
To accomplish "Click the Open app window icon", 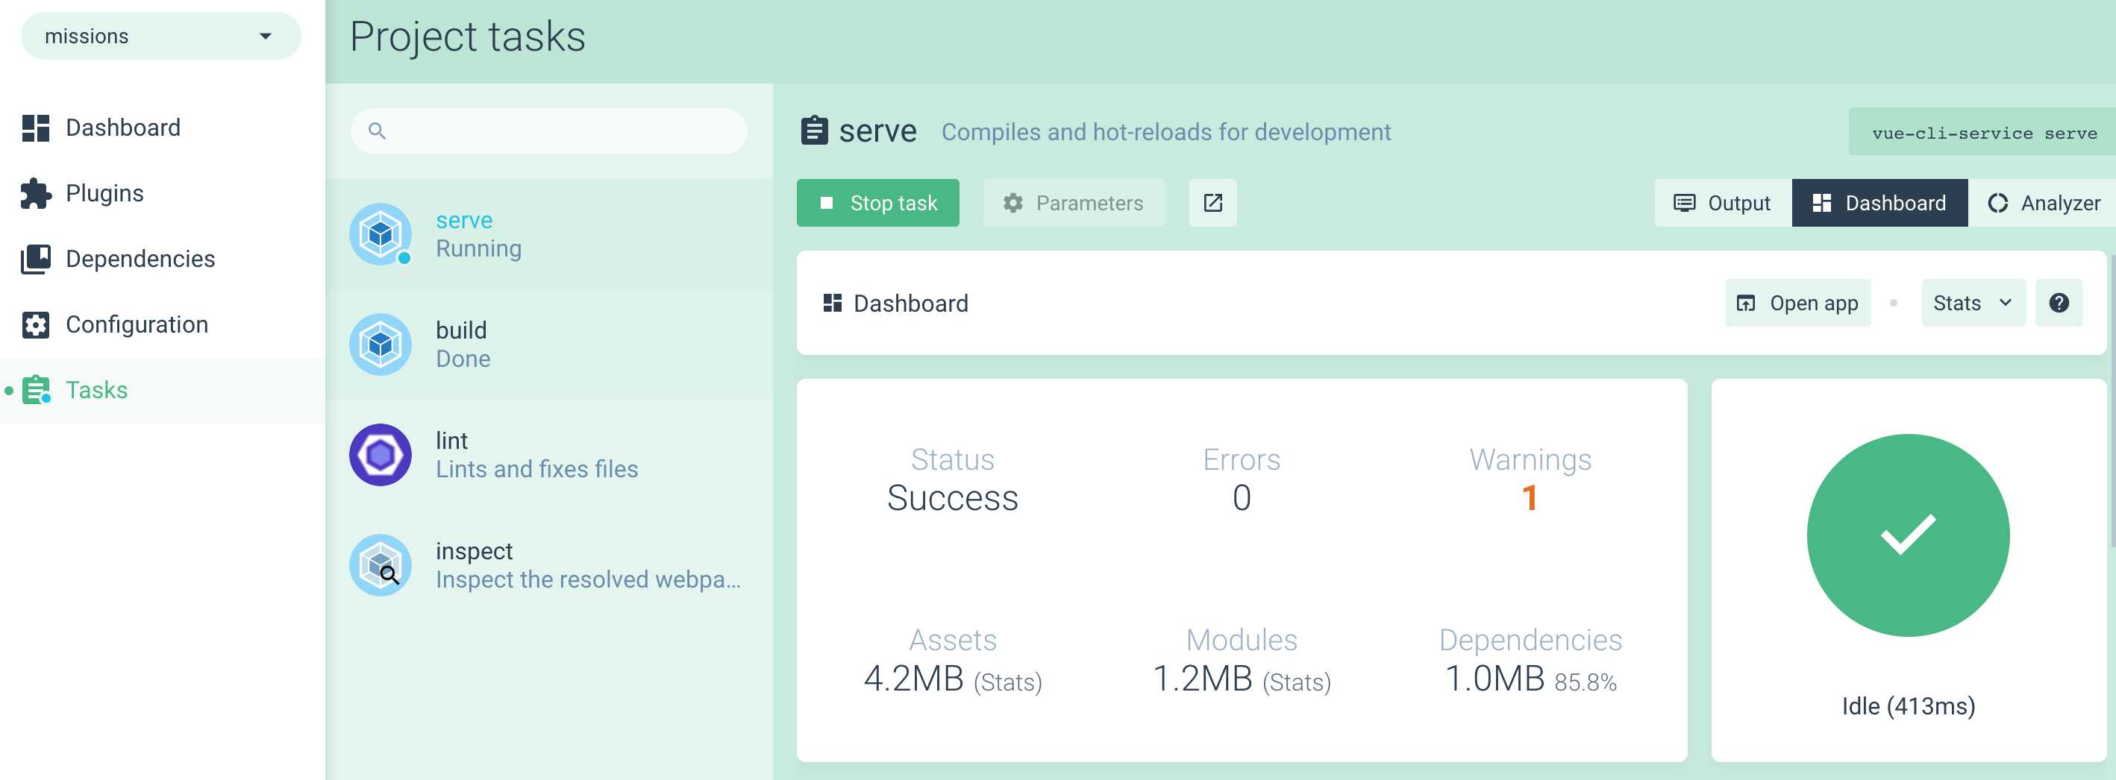I will click(1745, 303).
